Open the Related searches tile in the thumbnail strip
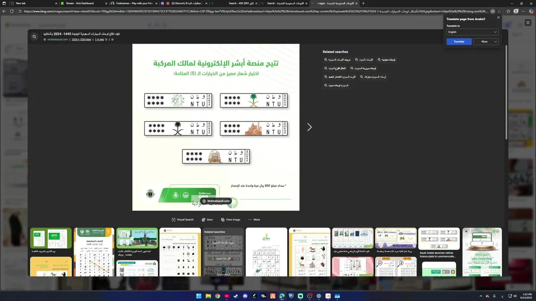 [223, 252]
